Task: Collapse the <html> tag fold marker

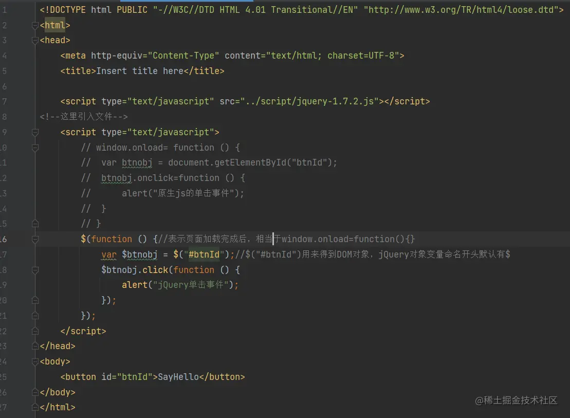Action: [x=35, y=26]
